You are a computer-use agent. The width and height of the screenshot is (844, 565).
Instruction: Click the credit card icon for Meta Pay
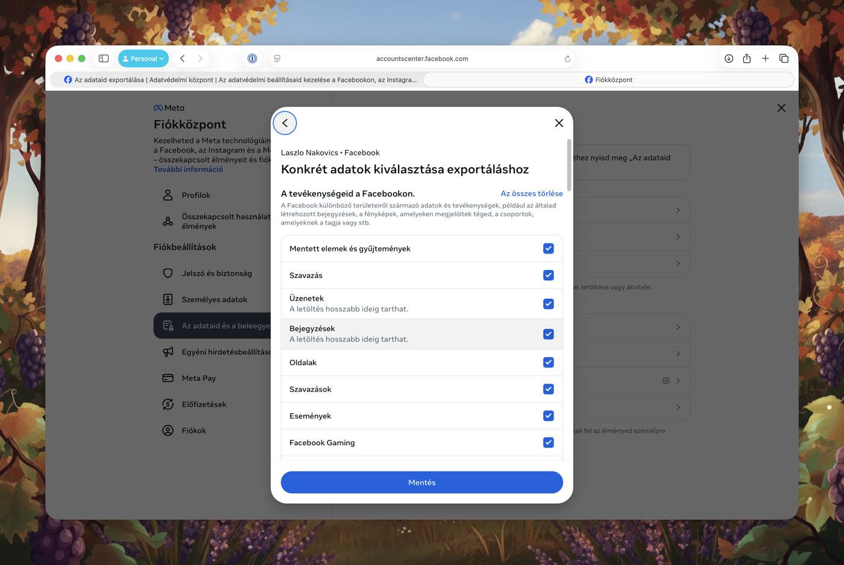pyautogui.click(x=168, y=378)
